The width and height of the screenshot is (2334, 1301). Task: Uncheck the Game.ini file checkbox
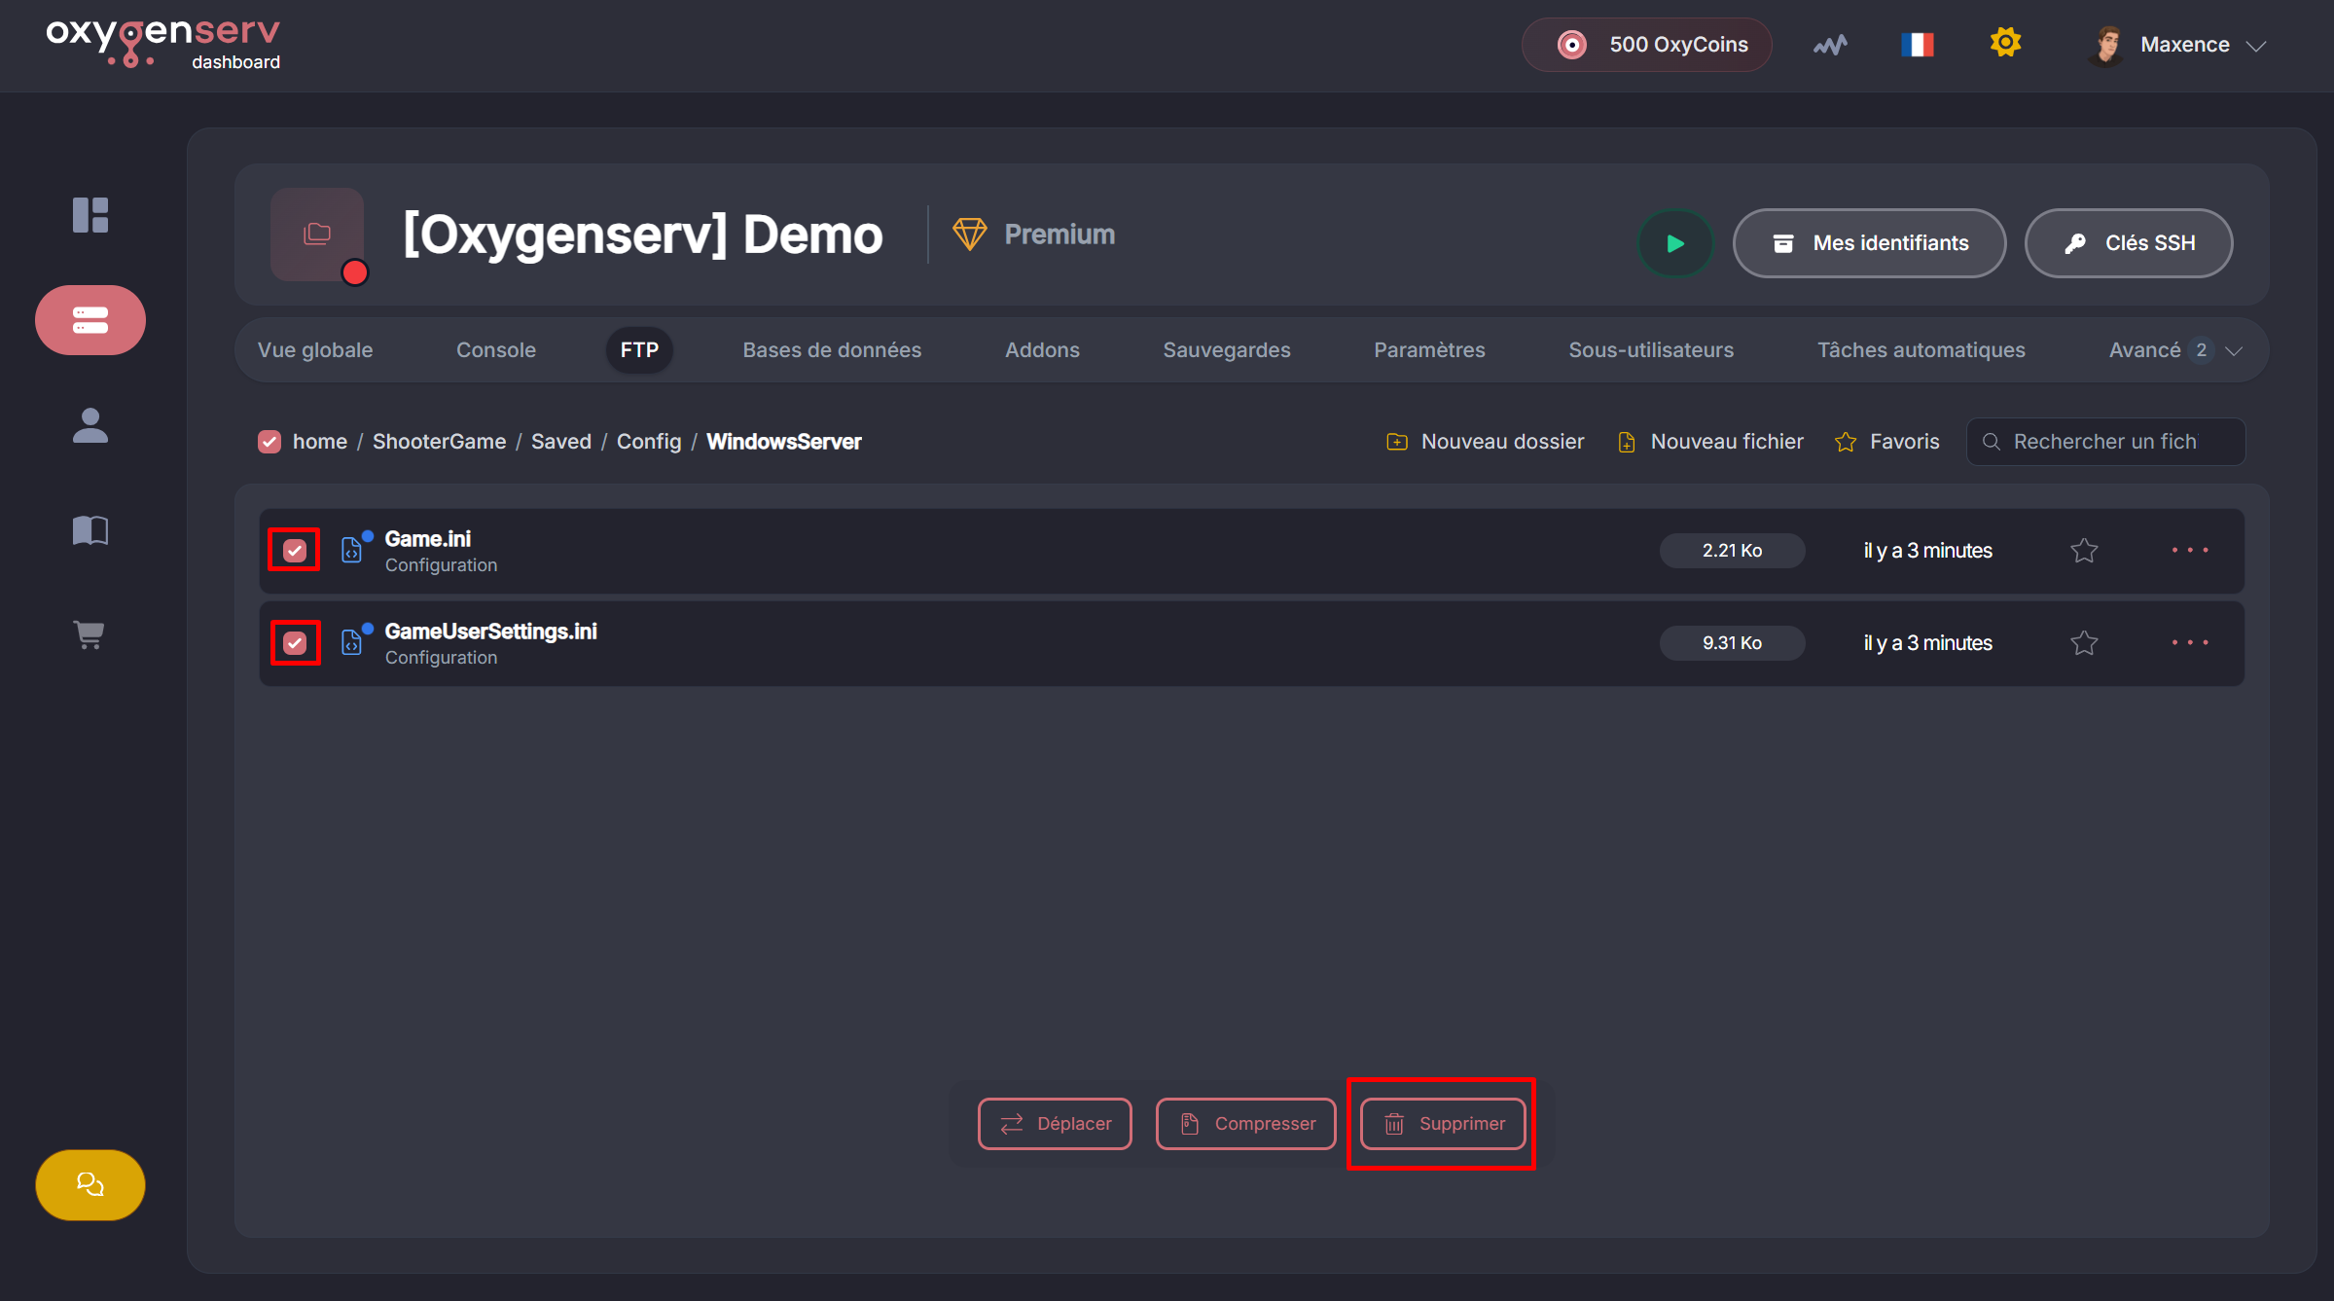click(x=295, y=551)
